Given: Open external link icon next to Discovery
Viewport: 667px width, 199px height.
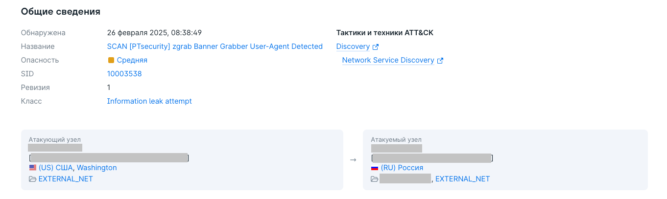Looking at the screenshot, I should [x=376, y=47].
